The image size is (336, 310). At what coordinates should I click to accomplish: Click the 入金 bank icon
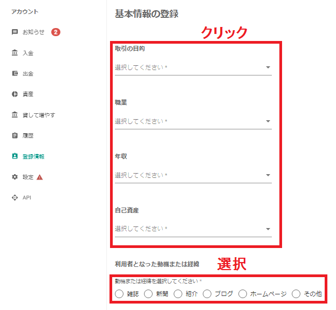click(15, 53)
